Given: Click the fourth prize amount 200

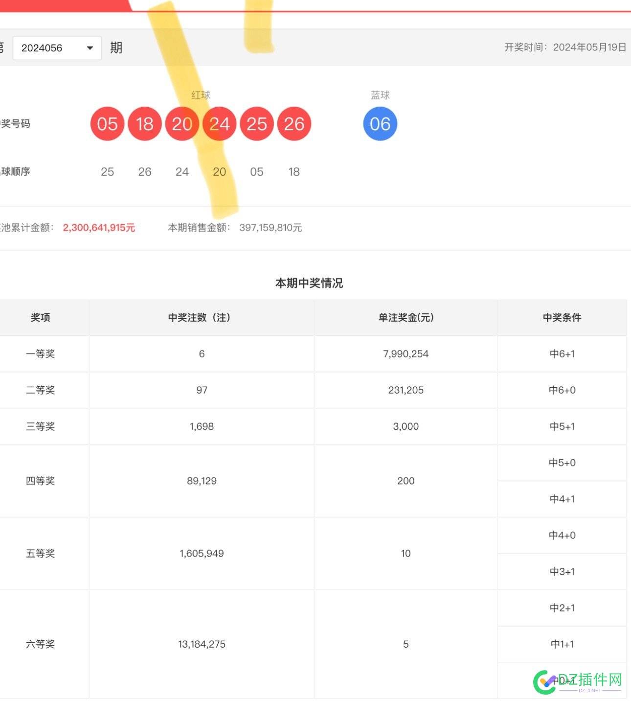Looking at the screenshot, I should pyautogui.click(x=406, y=481).
